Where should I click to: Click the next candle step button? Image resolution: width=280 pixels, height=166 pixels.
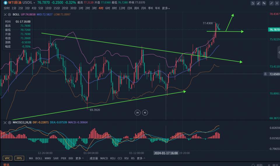pos(145,113)
